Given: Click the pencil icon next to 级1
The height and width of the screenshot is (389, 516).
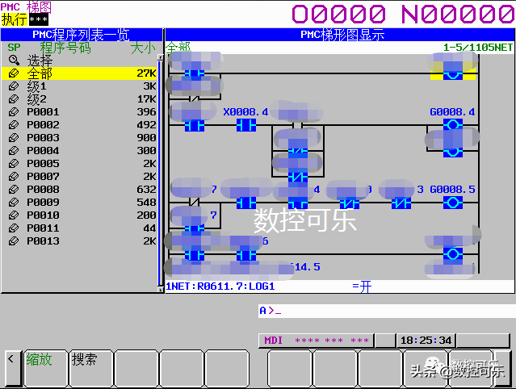Looking at the screenshot, I should pos(14,86).
